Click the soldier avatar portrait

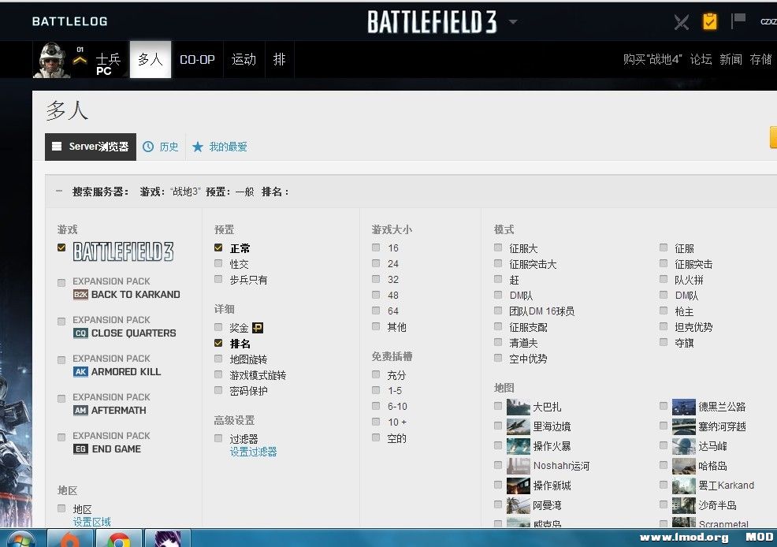click(52, 59)
